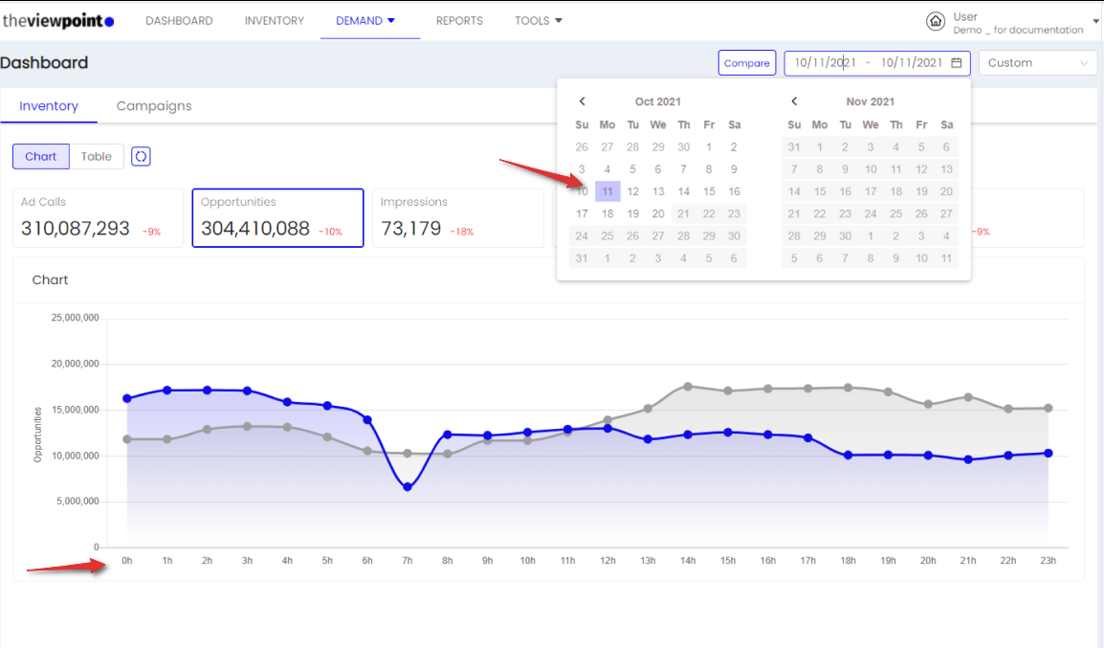
Task: Click the gray data point at 14h
Action: point(688,387)
